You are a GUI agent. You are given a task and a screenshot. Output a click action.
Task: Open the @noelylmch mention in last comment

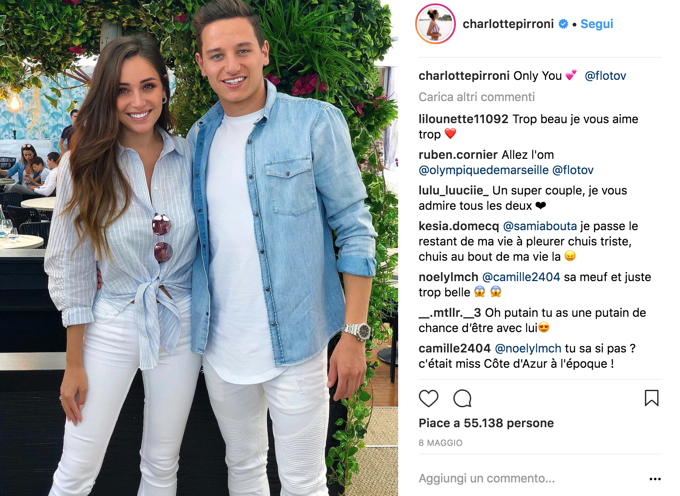pyautogui.click(x=528, y=348)
